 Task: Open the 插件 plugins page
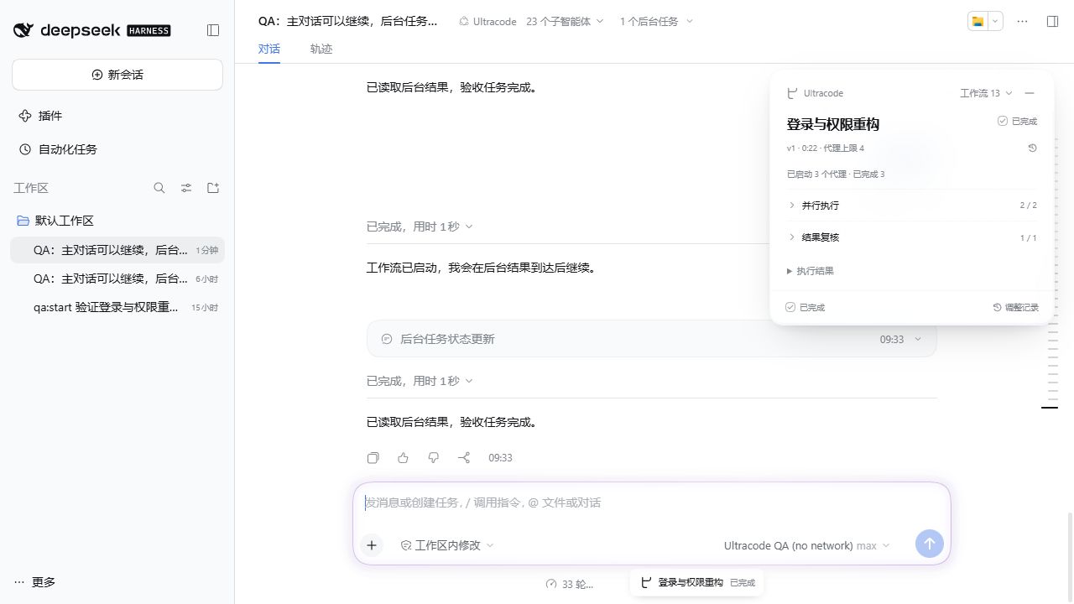[117, 116]
